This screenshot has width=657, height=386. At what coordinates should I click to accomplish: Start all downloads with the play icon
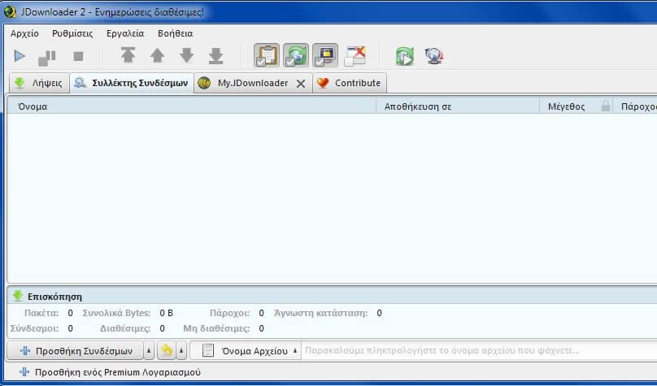point(20,56)
